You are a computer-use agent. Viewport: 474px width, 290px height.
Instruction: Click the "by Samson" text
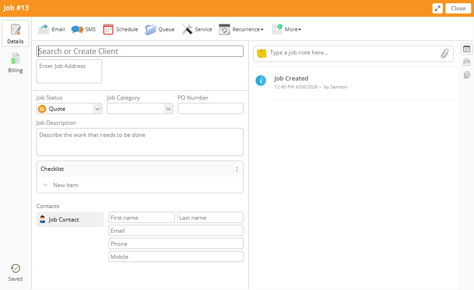(335, 87)
